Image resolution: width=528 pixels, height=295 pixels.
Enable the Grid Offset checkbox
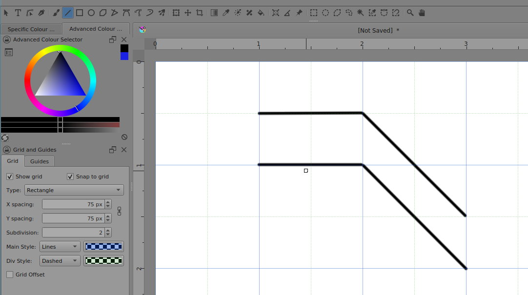coord(10,275)
